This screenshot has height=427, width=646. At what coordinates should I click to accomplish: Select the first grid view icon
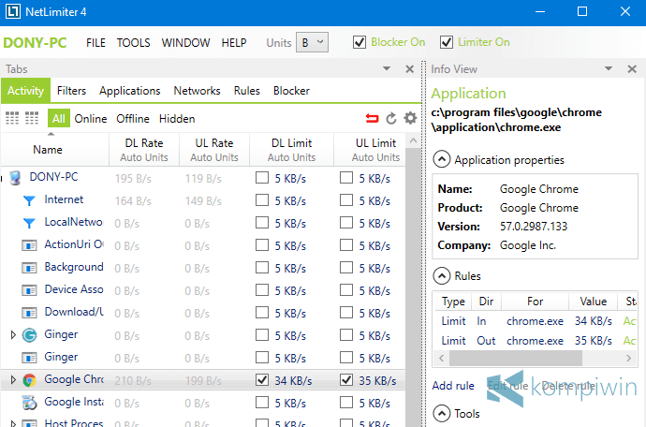[x=12, y=118]
